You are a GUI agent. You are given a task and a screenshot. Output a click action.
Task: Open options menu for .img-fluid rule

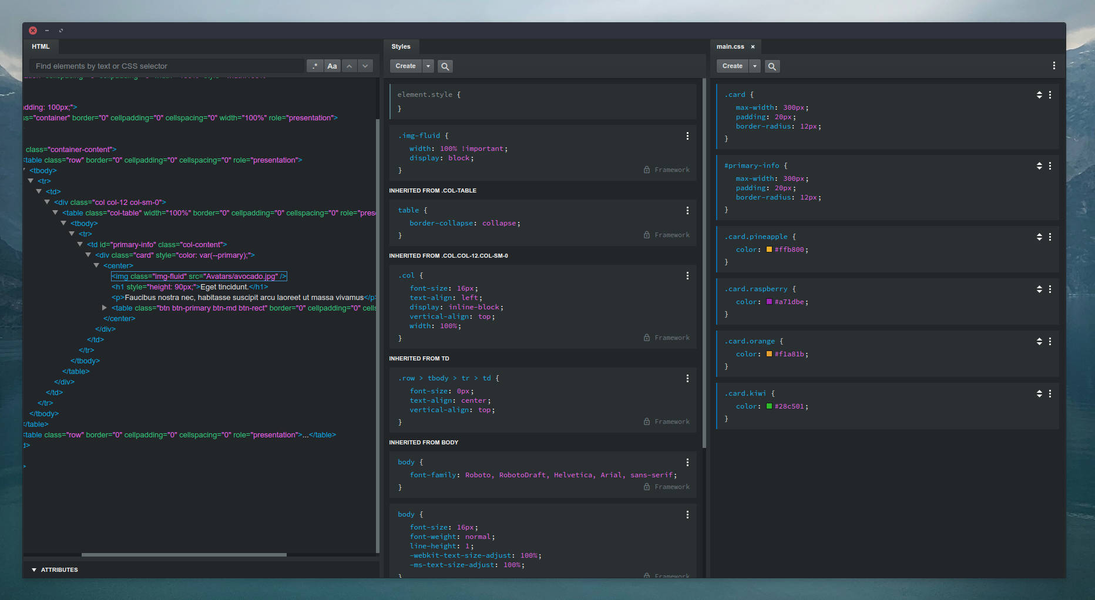687,136
